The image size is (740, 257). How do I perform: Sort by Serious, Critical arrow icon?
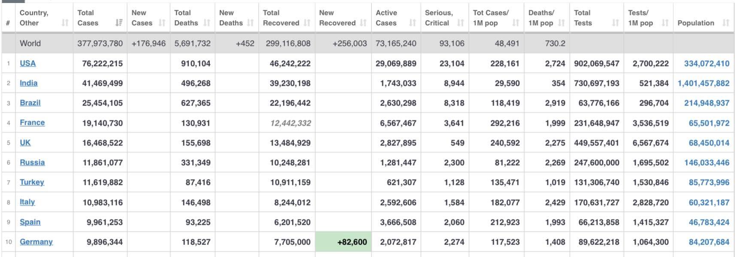[461, 23]
